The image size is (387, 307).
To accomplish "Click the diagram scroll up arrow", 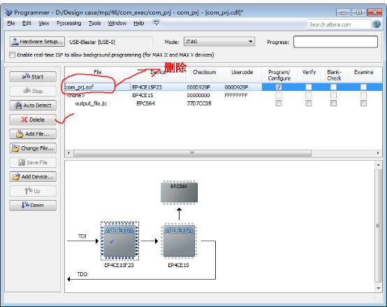I will [x=378, y=165].
